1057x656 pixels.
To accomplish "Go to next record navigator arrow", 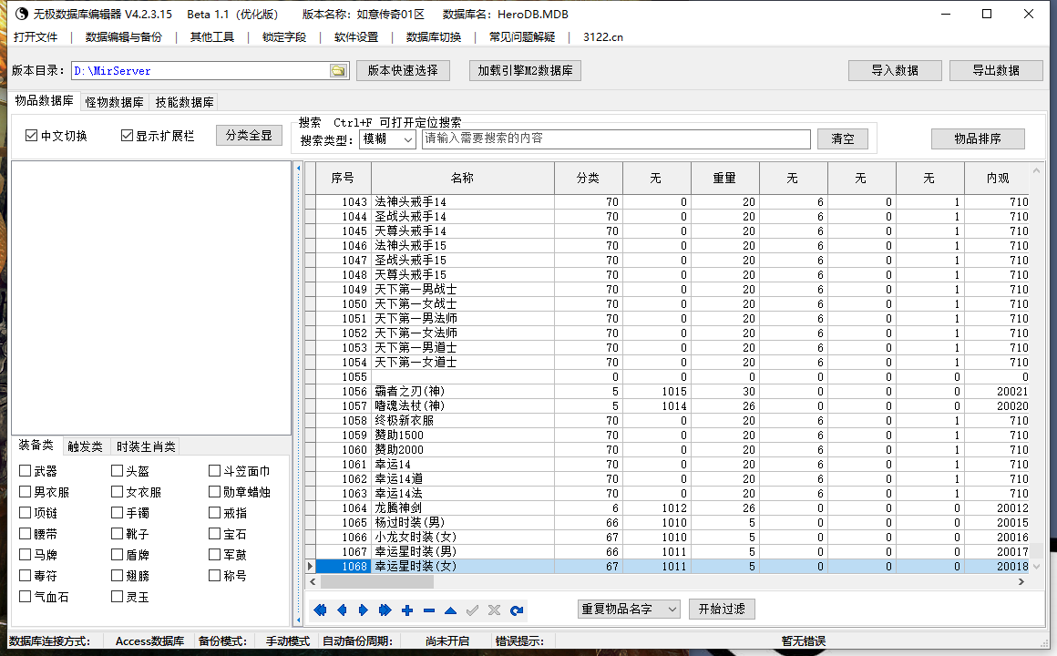I will (364, 610).
